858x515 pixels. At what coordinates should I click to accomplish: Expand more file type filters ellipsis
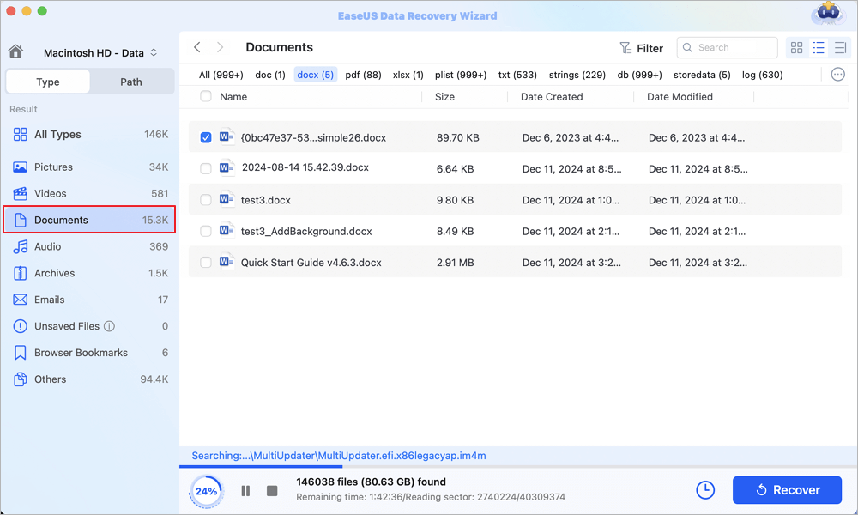tap(838, 75)
